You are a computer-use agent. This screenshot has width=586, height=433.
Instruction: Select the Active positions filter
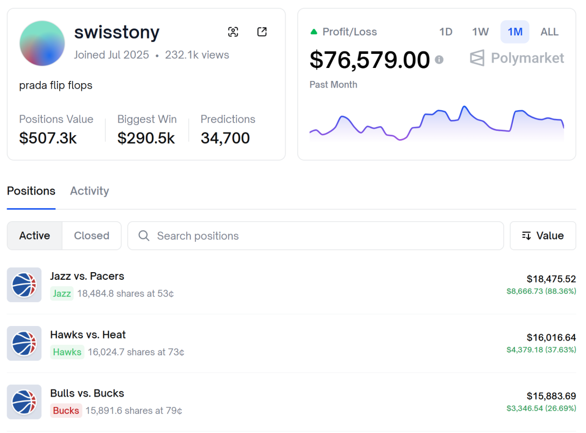[35, 236]
